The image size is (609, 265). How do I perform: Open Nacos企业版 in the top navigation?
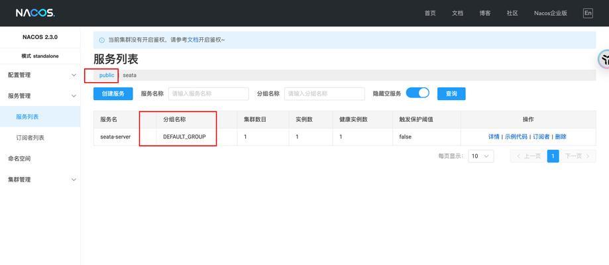click(550, 13)
